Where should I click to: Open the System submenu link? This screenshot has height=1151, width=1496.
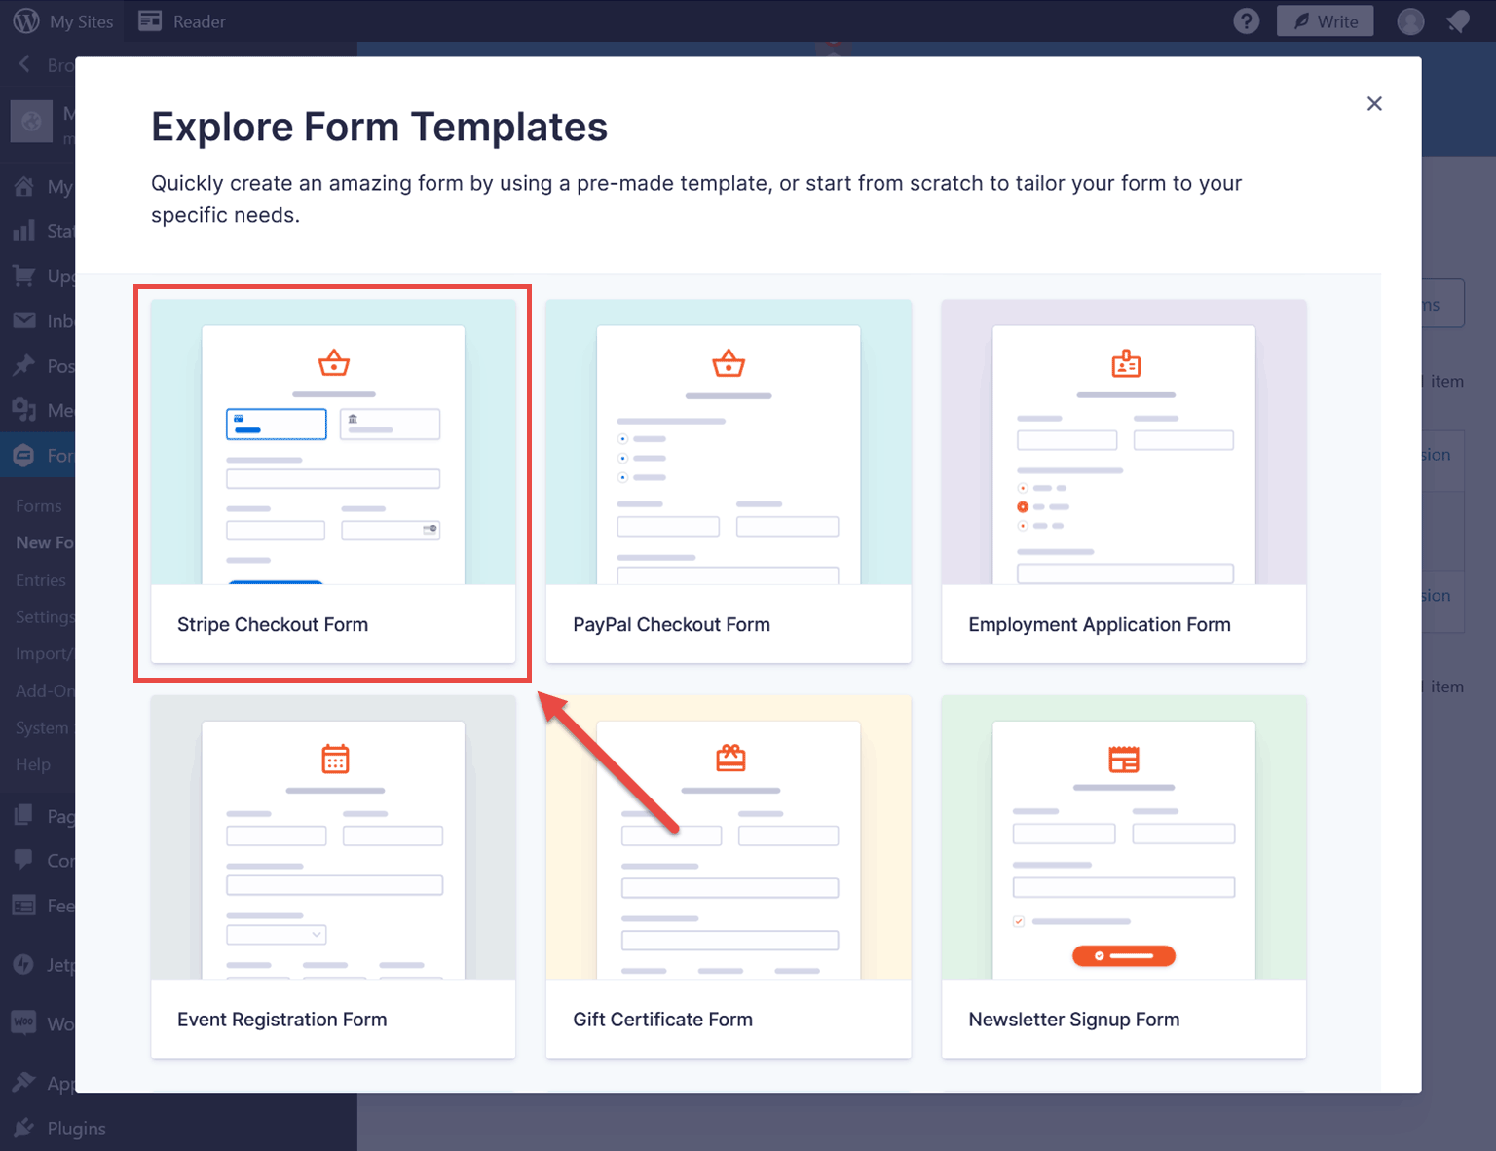42,727
